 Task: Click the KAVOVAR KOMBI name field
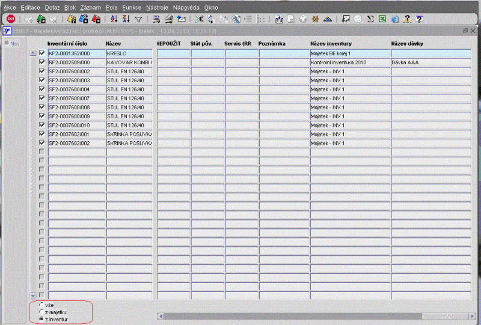pyautogui.click(x=129, y=62)
